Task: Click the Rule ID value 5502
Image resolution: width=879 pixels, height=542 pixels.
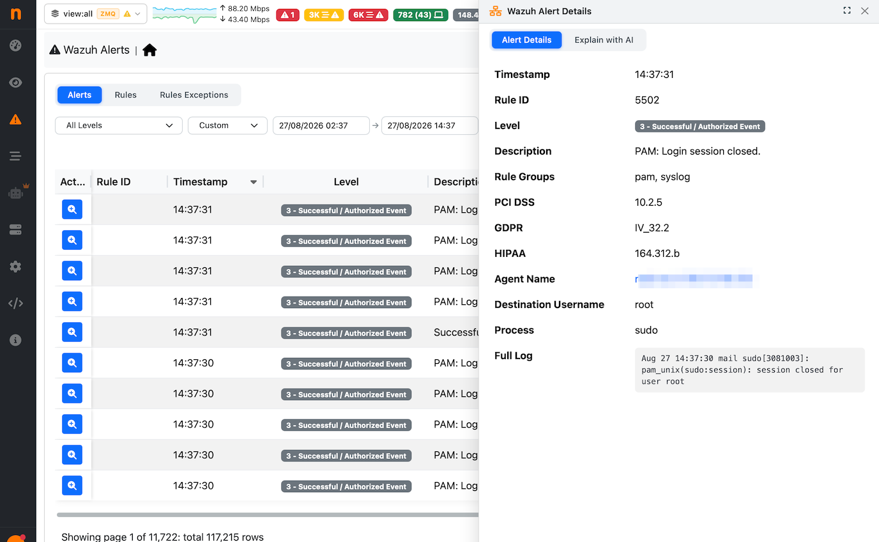Action: 647,100
